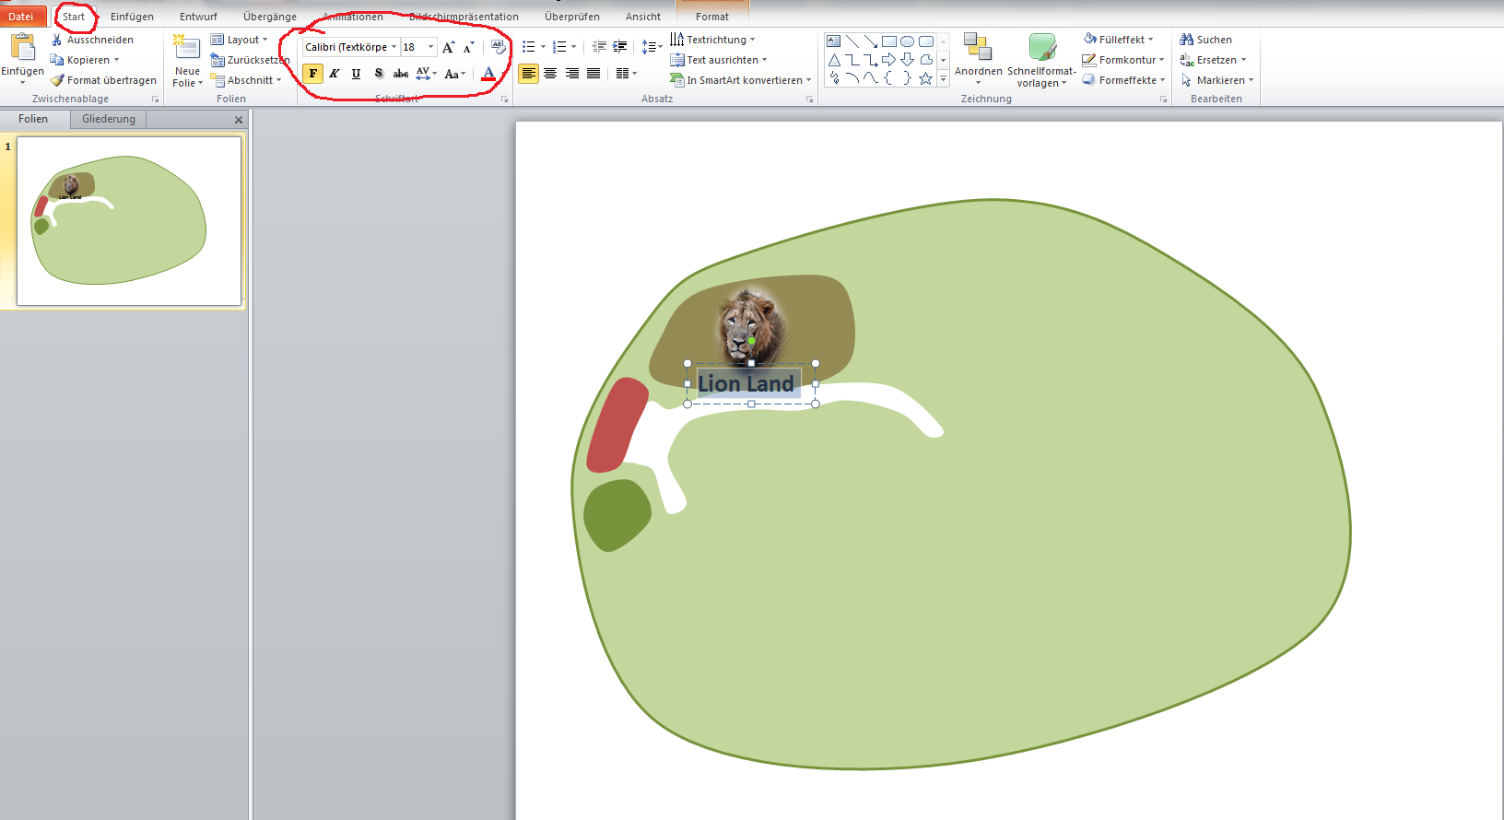Clear all formatting eraser icon
The image size is (1504, 820).
click(x=499, y=47)
